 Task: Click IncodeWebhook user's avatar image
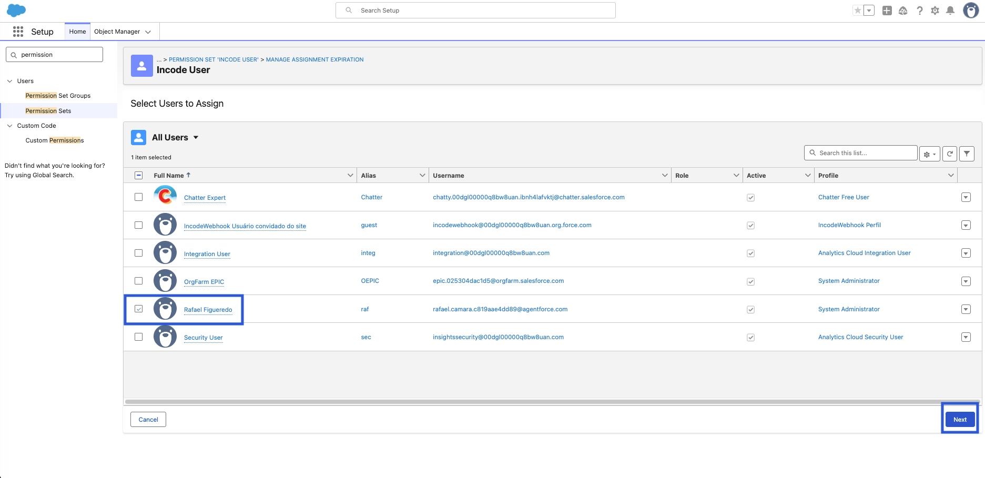[x=165, y=225]
